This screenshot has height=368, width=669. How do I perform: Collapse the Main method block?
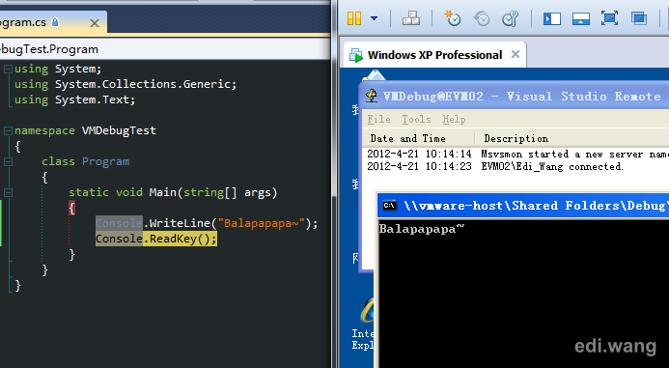pyautogui.click(x=8, y=192)
